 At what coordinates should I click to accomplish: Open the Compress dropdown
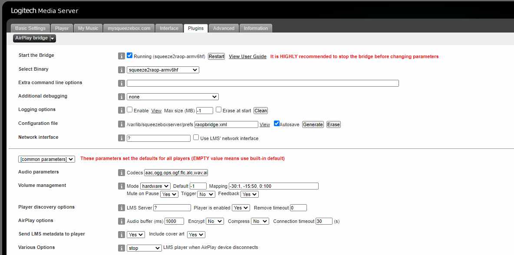[x=260, y=221]
